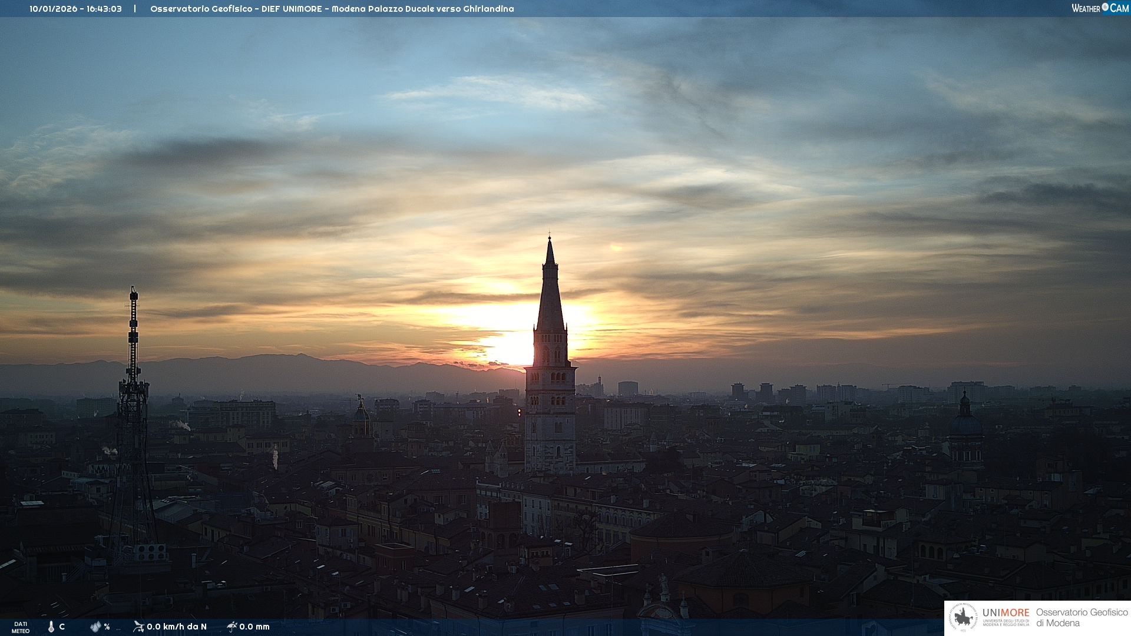Click the setting sun glow

coord(511,346)
